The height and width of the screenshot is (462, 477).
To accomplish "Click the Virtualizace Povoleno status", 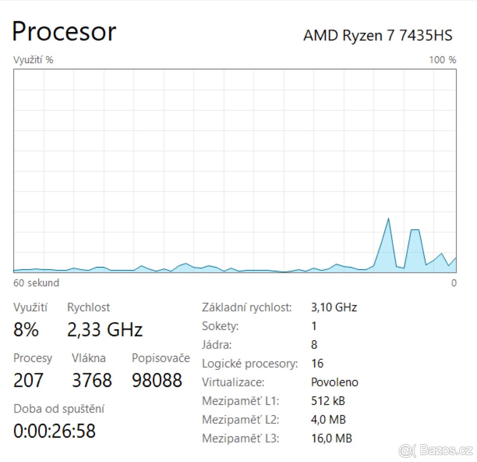I will (334, 382).
